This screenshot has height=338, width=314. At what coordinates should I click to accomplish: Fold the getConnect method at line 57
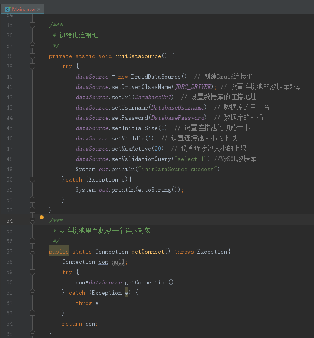[32, 252]
